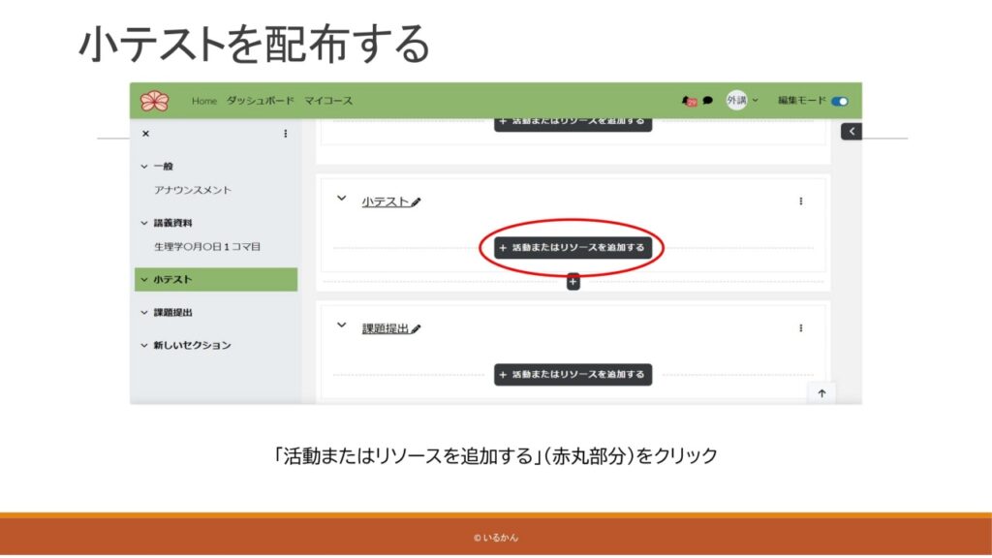Open the 課題提出 section three-dot menu
This screenshot has width=992, height=558.
click(x=800, y=328)
